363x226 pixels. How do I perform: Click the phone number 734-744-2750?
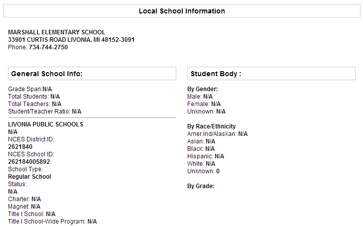point(48,47)
